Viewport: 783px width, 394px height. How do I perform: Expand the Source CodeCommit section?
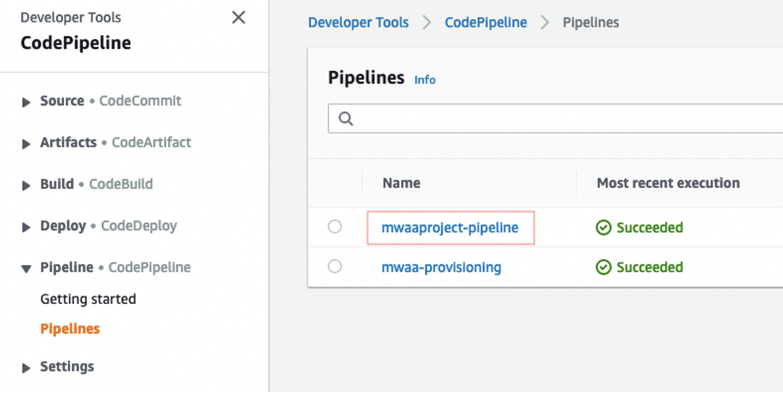[27, 102]
